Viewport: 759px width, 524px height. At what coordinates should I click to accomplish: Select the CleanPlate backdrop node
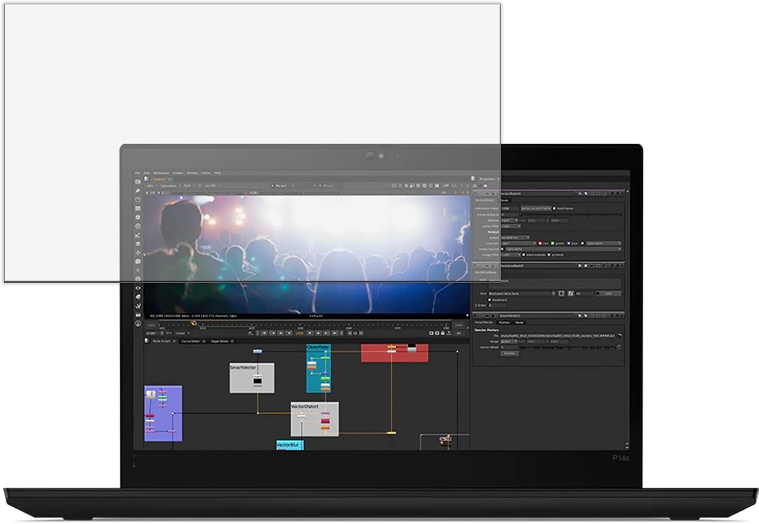(318, 369)
